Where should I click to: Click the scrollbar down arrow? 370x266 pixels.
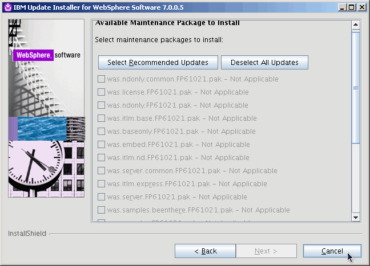356,217
